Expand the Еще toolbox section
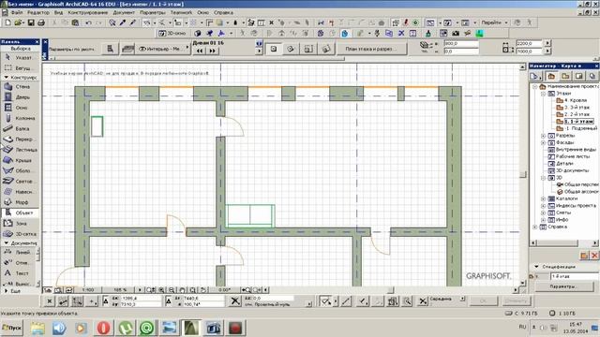Viewport: 600px width, 337px height. coord(7,291)
